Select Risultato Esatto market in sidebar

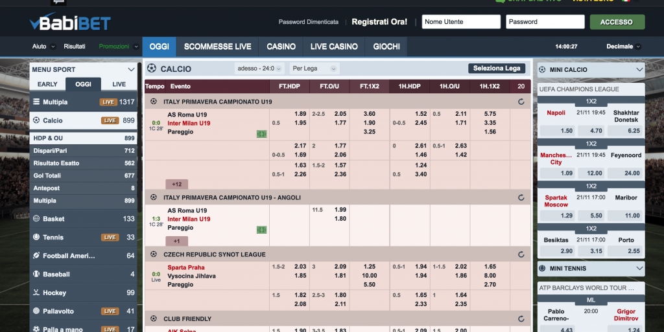tap(84, 163)
